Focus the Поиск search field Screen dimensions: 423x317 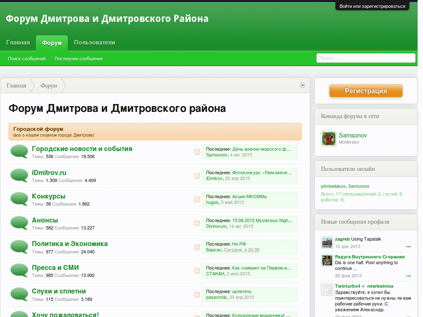[366, 58]
